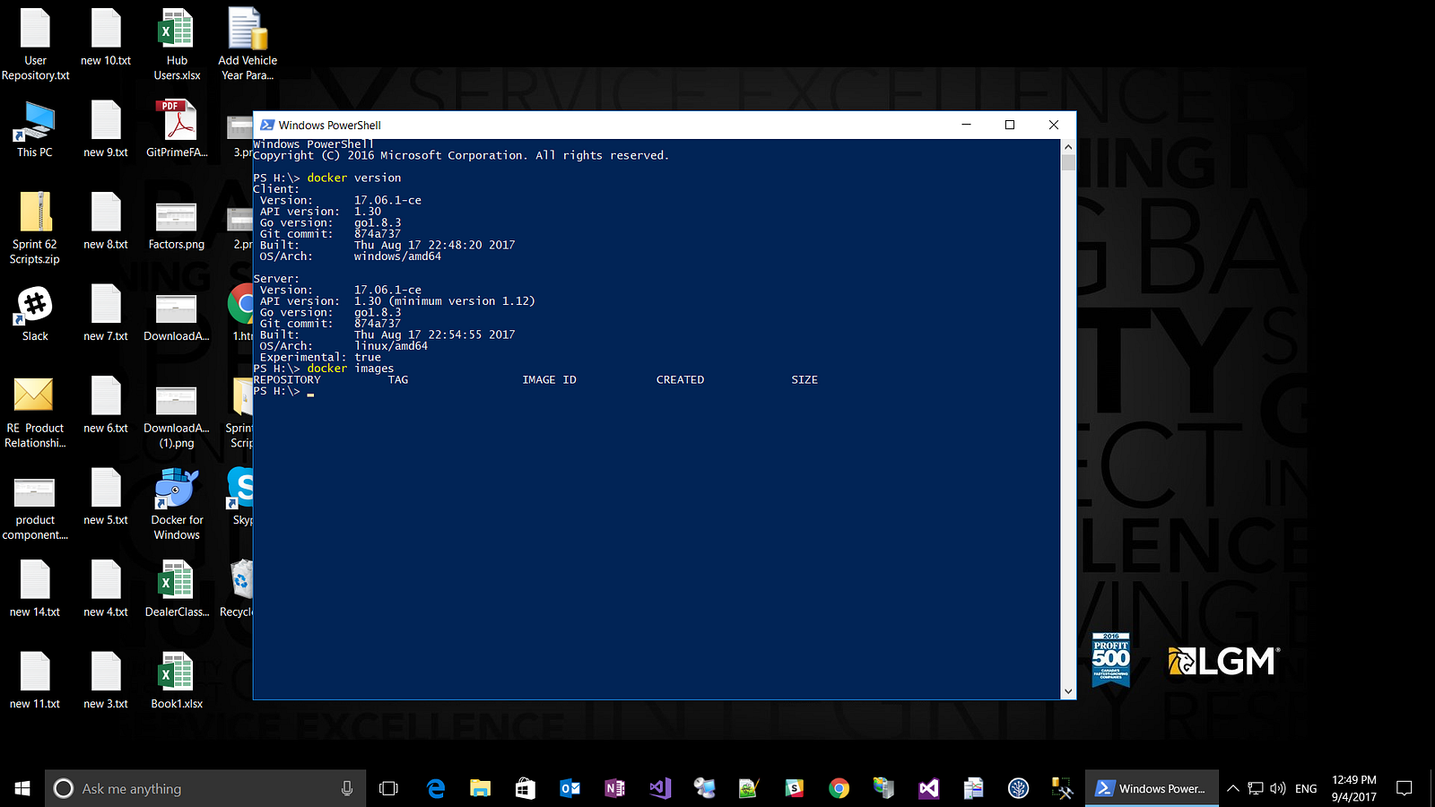Close the Windows PowerShell window
The image size is (1435, 807).
point(1054,125)
